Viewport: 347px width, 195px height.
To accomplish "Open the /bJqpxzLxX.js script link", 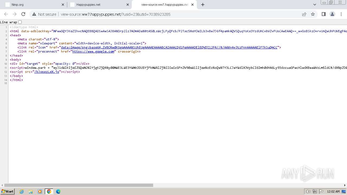I will pos(47,72).
